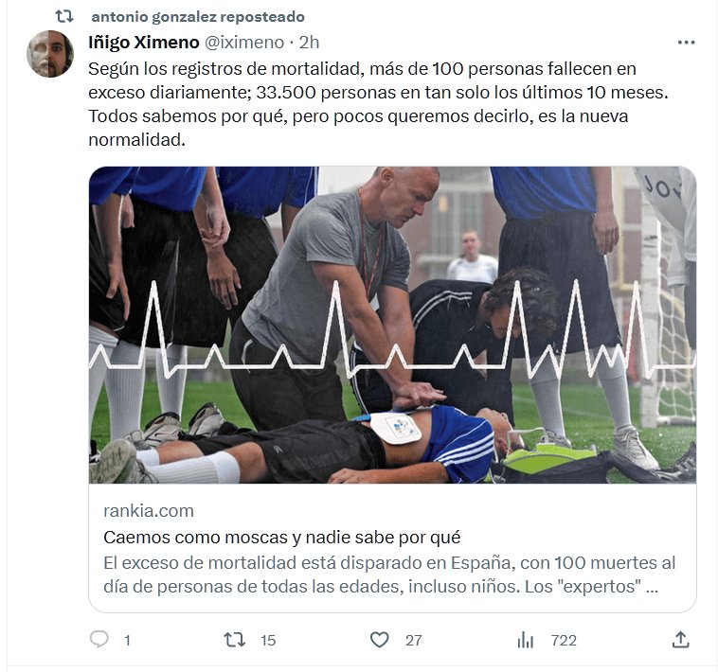Viewport: 718px width, 672px height.
Task: Open view analytics bar chart icon
Action: tap(525, 640)
